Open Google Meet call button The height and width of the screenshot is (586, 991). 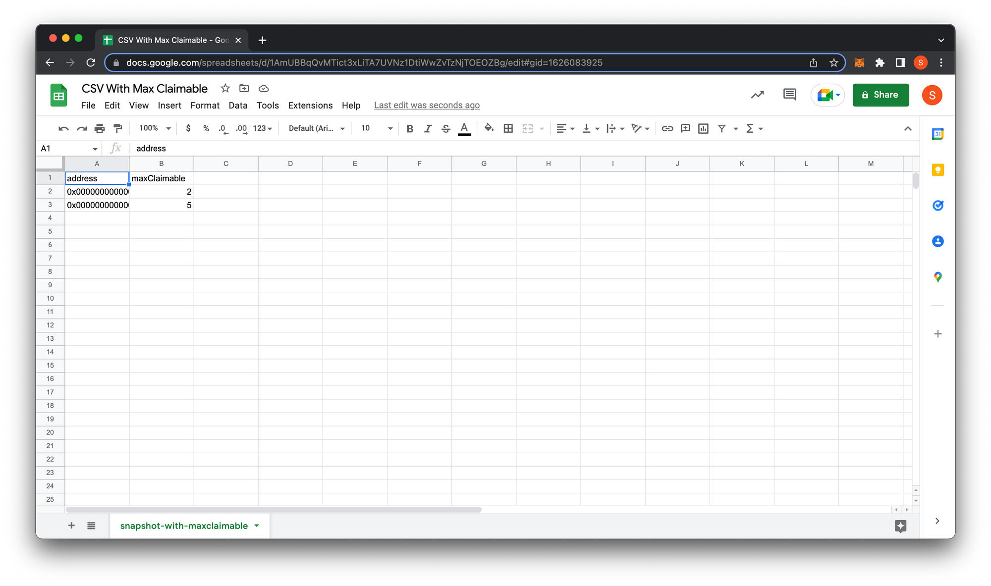pyautogui.click(x=828, y=95)
